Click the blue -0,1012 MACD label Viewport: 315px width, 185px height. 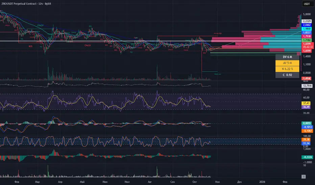pos(307,127)
